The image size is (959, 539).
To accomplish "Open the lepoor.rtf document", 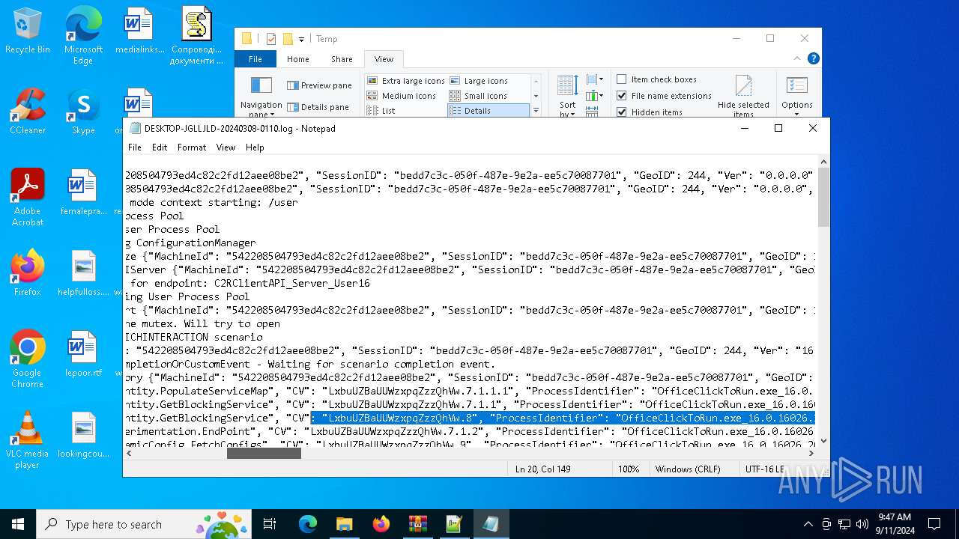I will (x=83, y=355).
